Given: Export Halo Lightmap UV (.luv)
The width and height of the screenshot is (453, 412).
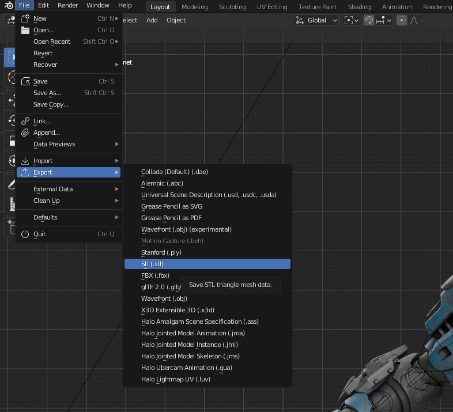Looking at the screenshot, I should [207, 379].
